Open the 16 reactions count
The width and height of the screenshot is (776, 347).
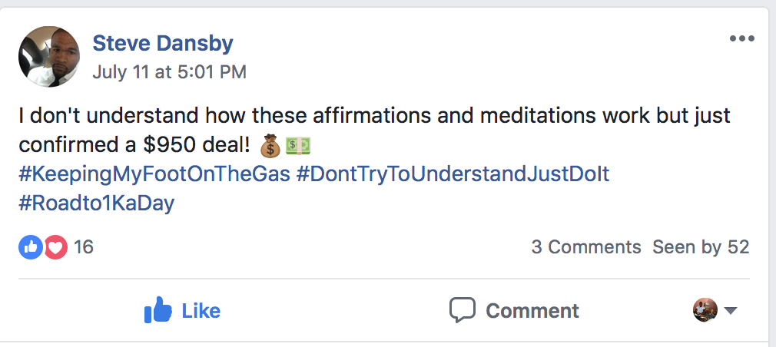point(84,247)
